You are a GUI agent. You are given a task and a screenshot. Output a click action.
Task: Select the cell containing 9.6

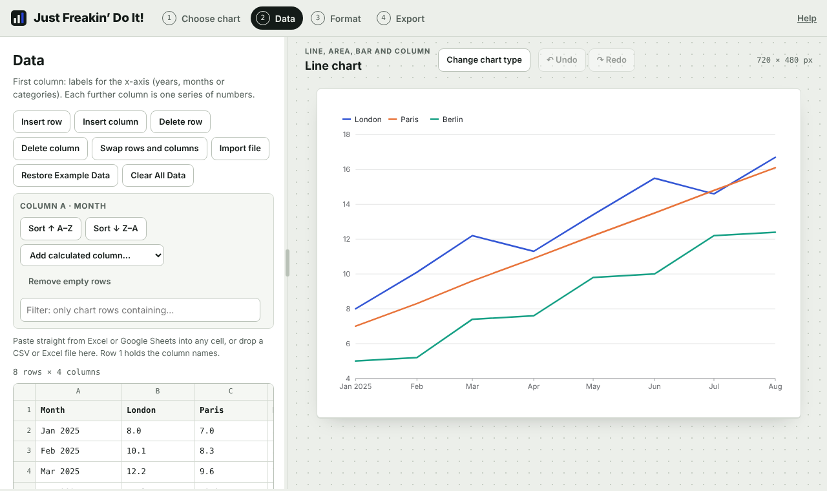(231, 472)
